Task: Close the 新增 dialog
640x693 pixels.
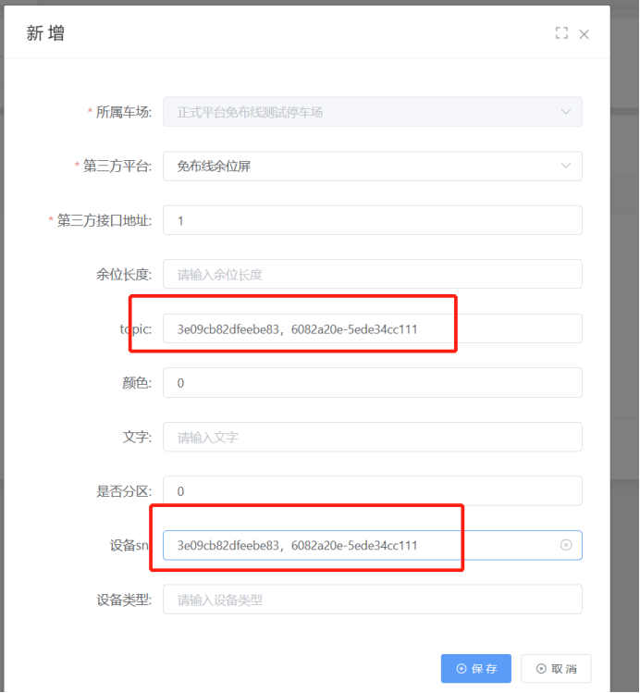Action: (584, 34)
